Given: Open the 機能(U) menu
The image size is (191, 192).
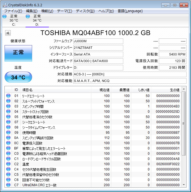Looking at the screenshot, I should [x=47, y=11].
